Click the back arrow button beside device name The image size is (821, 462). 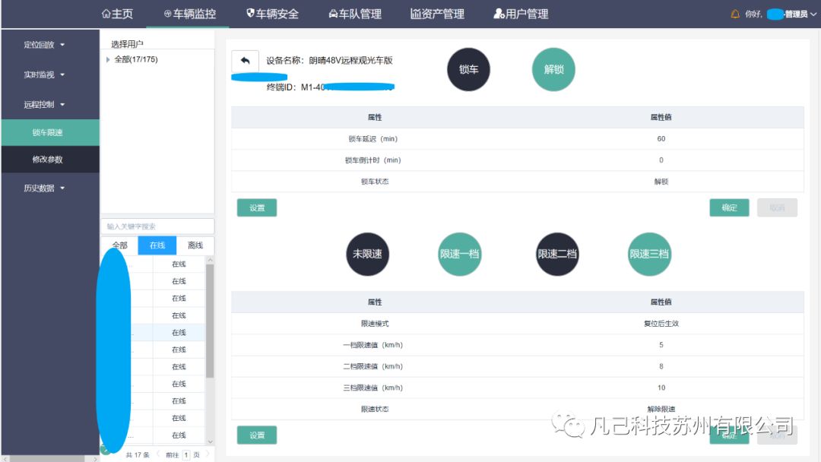(x=245, y=62)
